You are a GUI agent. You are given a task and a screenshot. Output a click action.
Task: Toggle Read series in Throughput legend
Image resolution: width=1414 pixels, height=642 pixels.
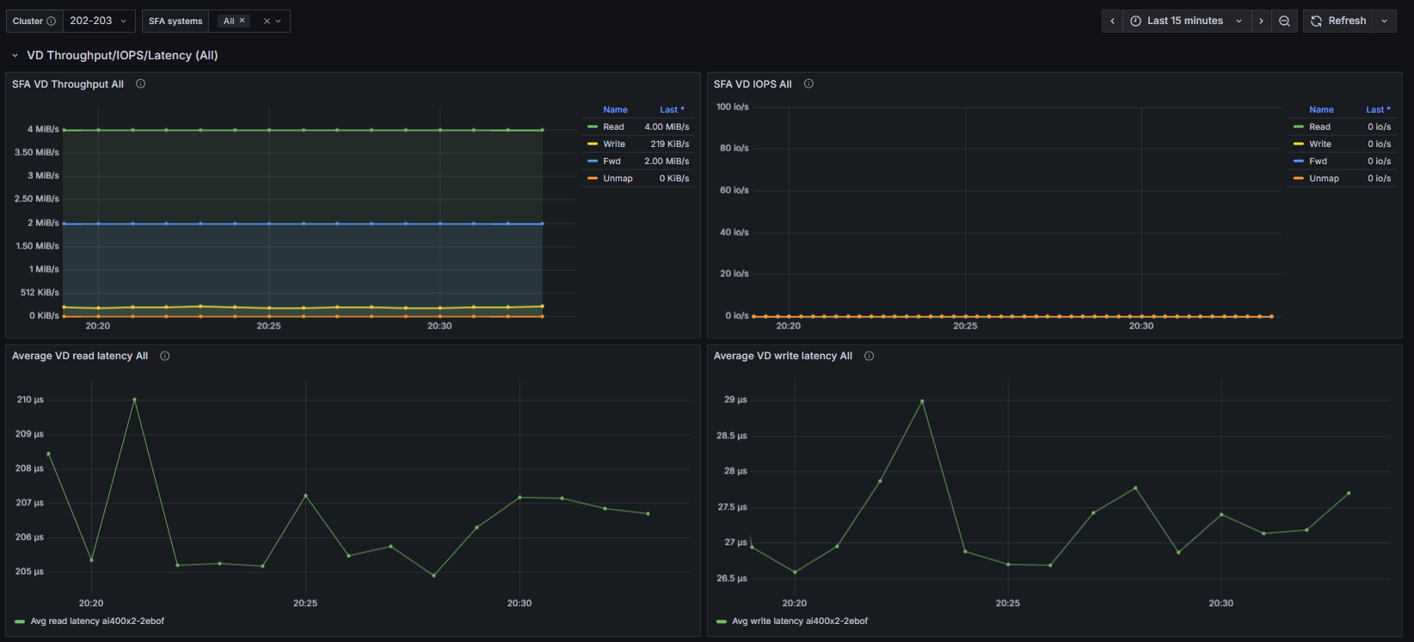613,126
